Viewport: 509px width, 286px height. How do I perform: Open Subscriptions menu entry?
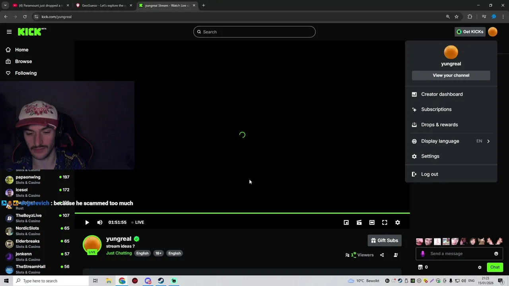pos(451,109)
